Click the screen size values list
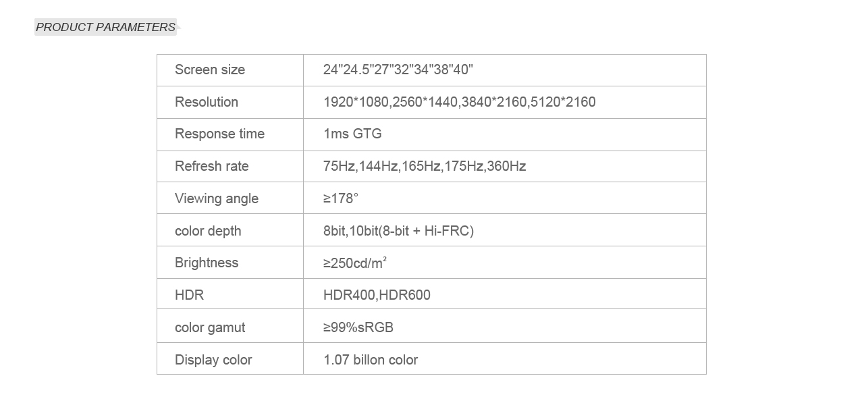 [398, 70]
